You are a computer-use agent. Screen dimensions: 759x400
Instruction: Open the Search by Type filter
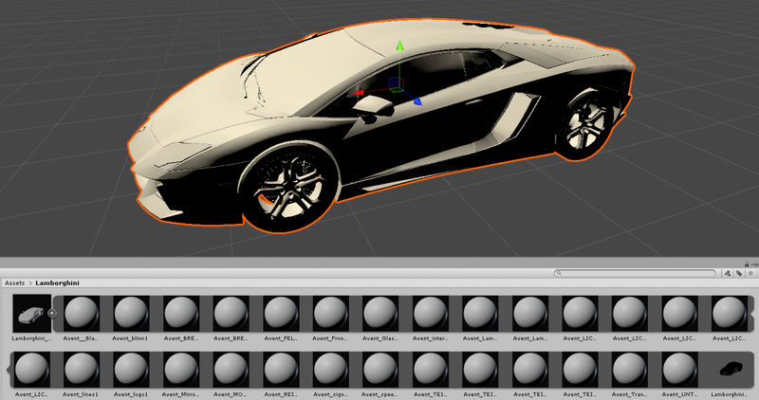point(728,273)
